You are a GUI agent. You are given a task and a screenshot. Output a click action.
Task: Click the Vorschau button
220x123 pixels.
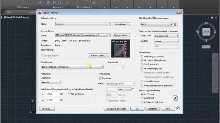point(47,109)
